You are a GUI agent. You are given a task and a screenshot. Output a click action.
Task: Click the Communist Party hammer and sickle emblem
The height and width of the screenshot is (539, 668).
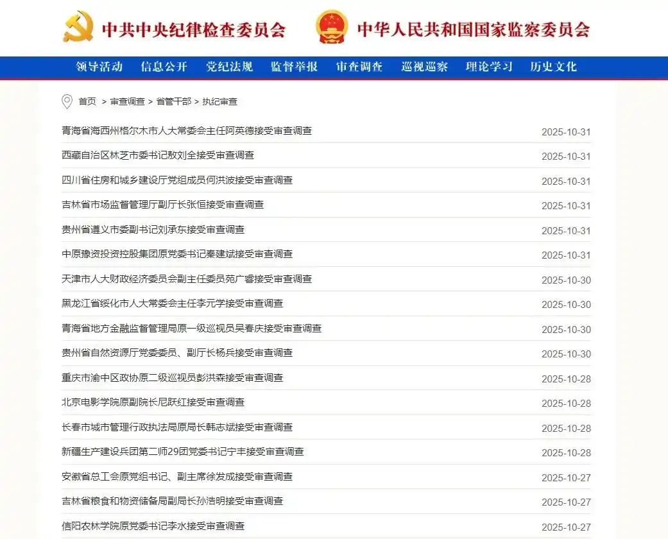point(78,28)
